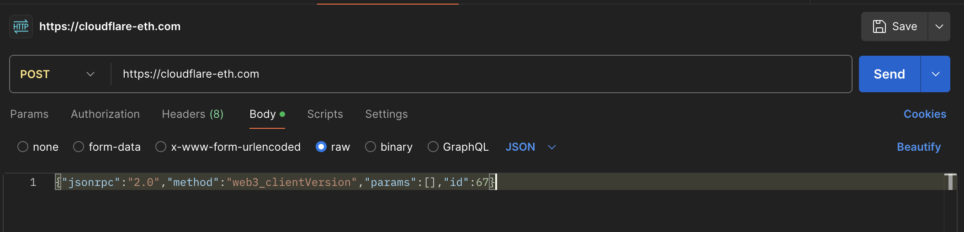Open the Authorization tab
The height and width of the screenshot is (232, 964).
(x=105, y=114)
